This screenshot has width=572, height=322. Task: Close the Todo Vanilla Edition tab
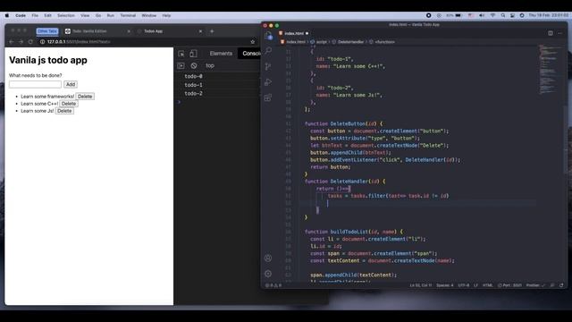click(129, 31)
